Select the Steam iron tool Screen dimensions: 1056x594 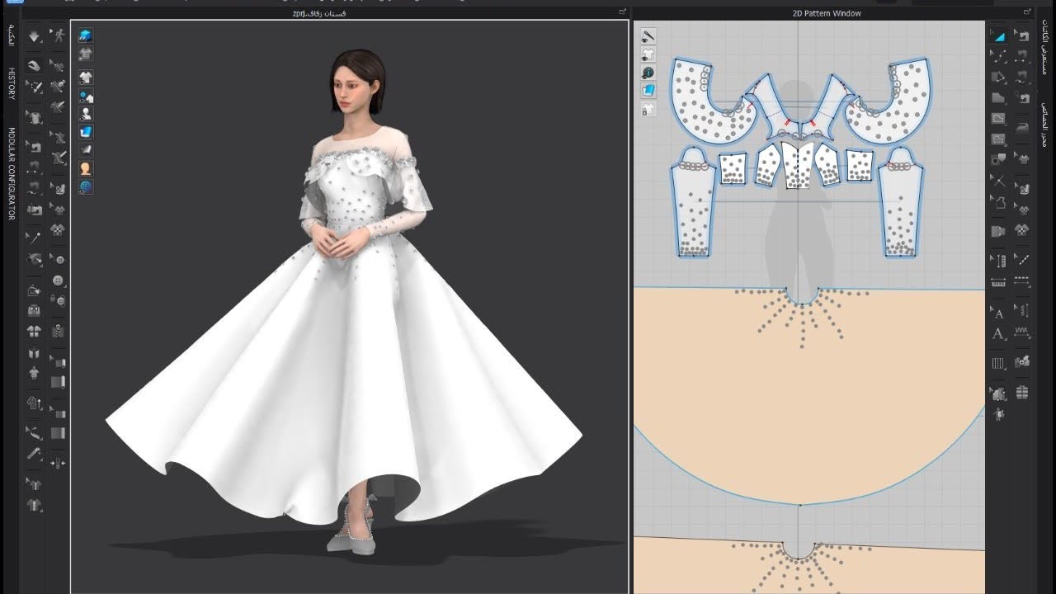tap(1023, 127)
